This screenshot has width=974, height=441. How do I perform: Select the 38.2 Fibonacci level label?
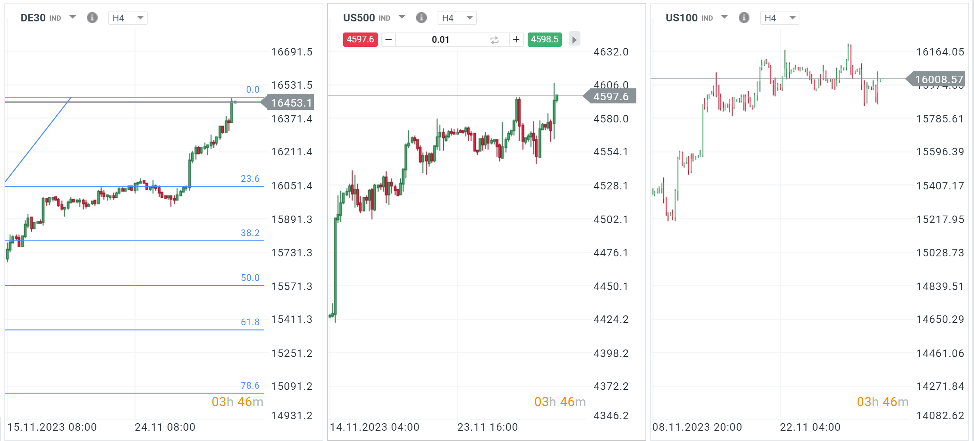tap(250, 233)
